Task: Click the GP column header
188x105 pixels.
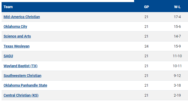Action: tap(146, 7)
